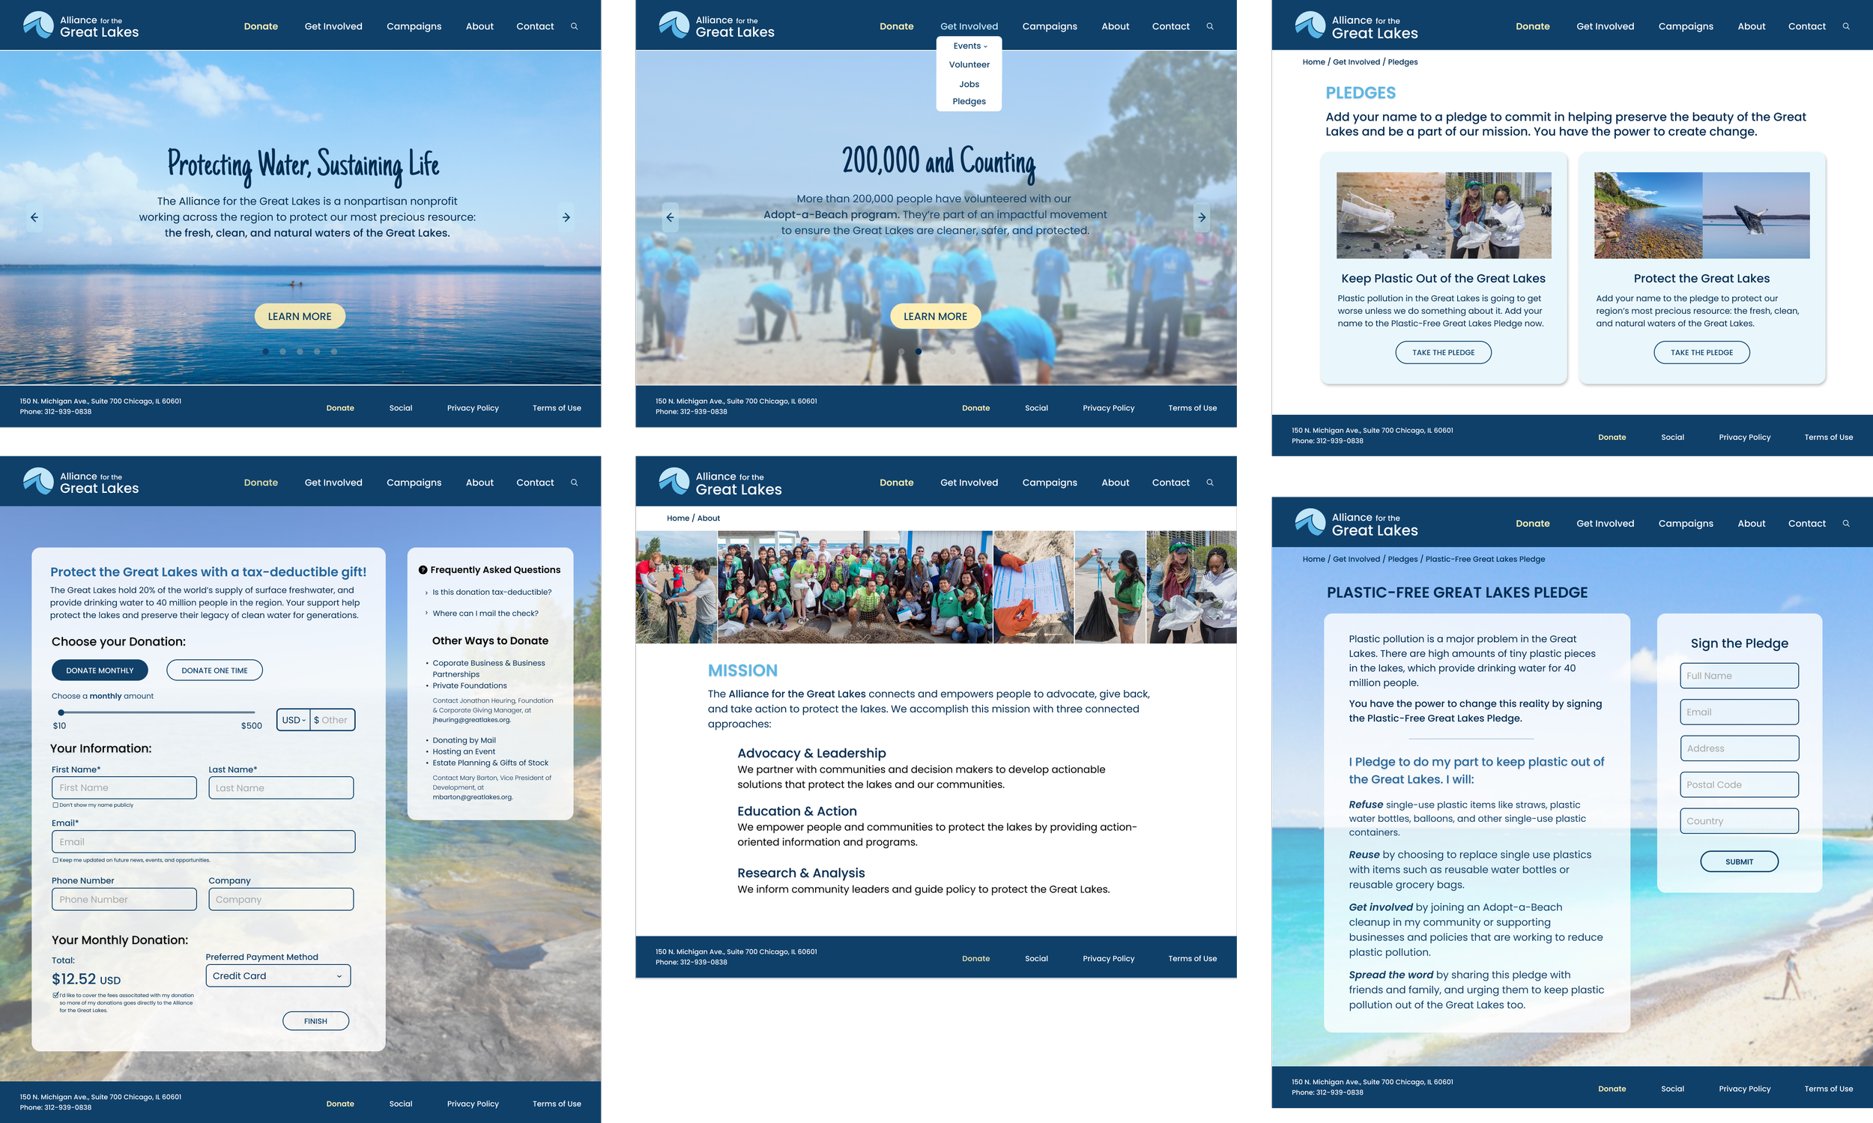Click question-mark icon beside Frequently Asked Questions
Screen dimensions: 1873x1123
tap(423, 570)
